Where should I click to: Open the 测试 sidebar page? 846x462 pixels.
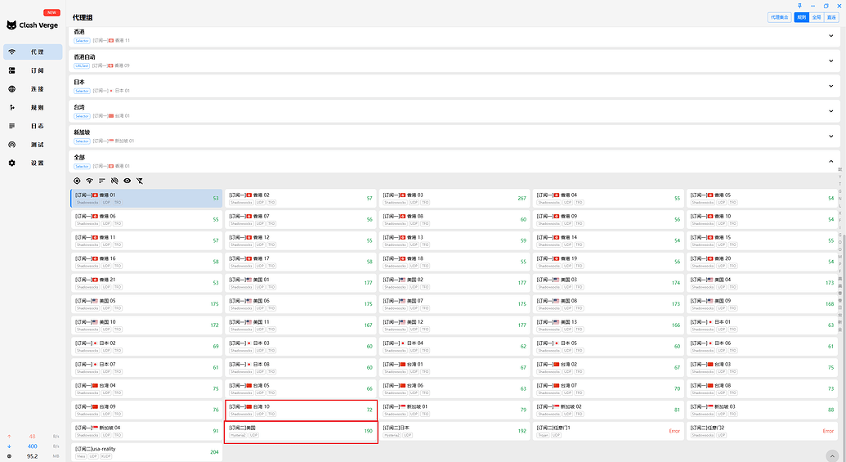pos(33,145)
